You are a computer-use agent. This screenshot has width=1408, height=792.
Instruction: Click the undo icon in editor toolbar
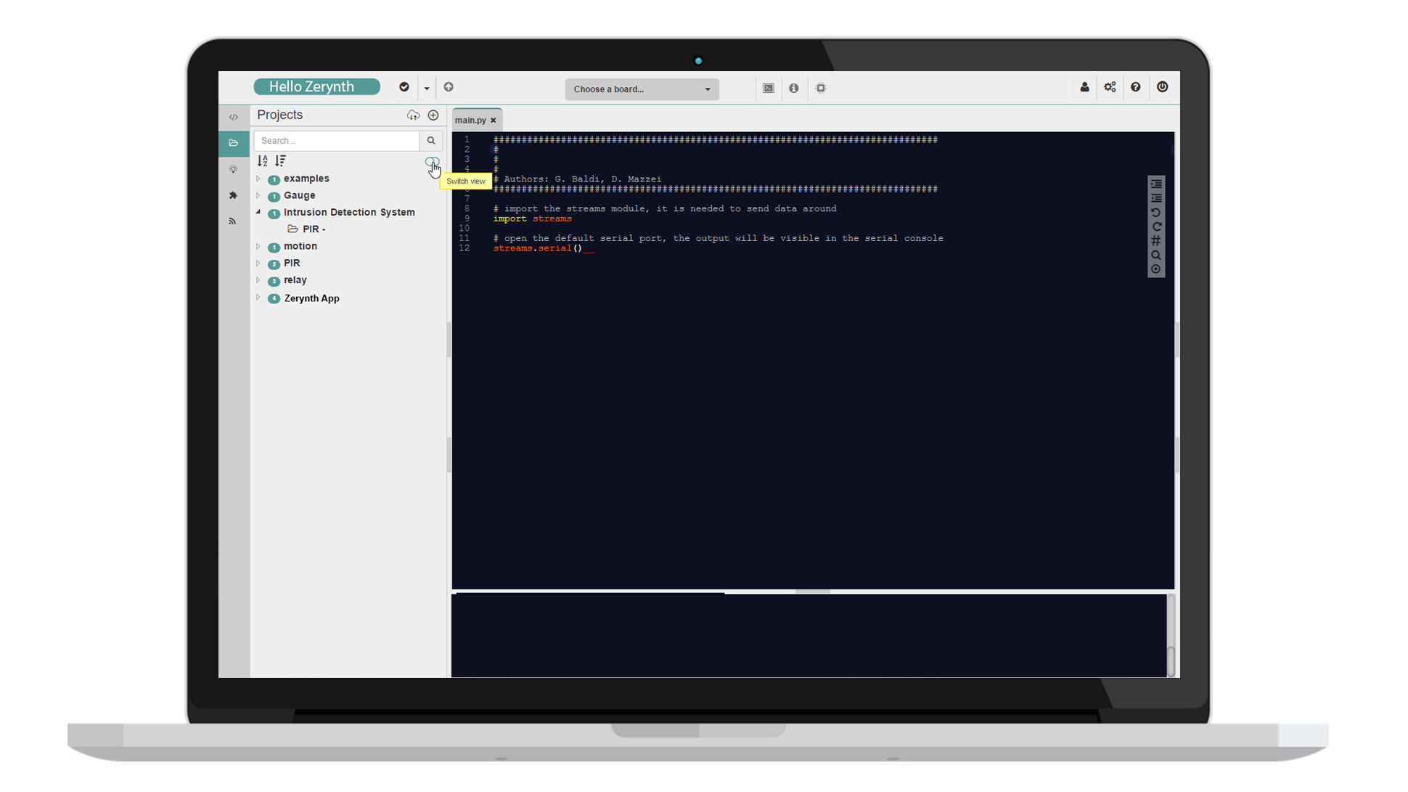1156,213
